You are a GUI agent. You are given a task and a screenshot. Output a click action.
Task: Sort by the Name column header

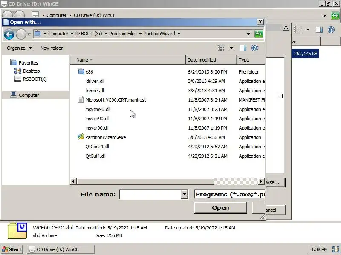[128, 60]
